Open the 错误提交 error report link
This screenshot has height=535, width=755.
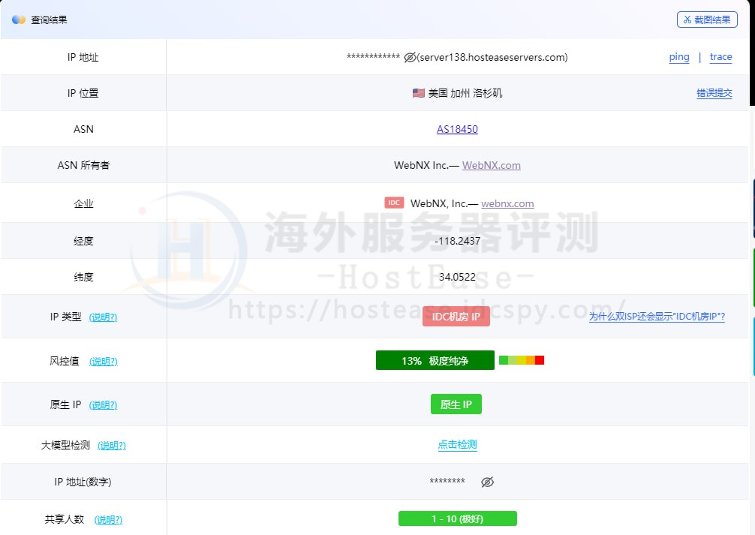(x=714, y=94)
